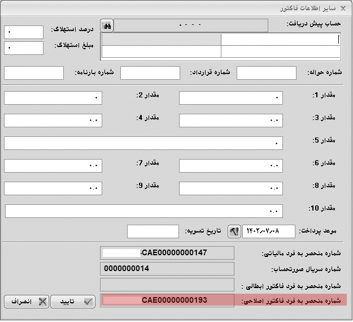
Task: Click the highlighted corrective invoice number field
Action: 167,300
